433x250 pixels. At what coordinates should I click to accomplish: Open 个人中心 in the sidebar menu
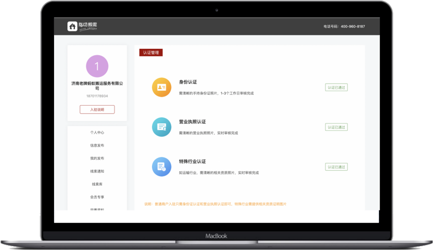coord(97,133)
